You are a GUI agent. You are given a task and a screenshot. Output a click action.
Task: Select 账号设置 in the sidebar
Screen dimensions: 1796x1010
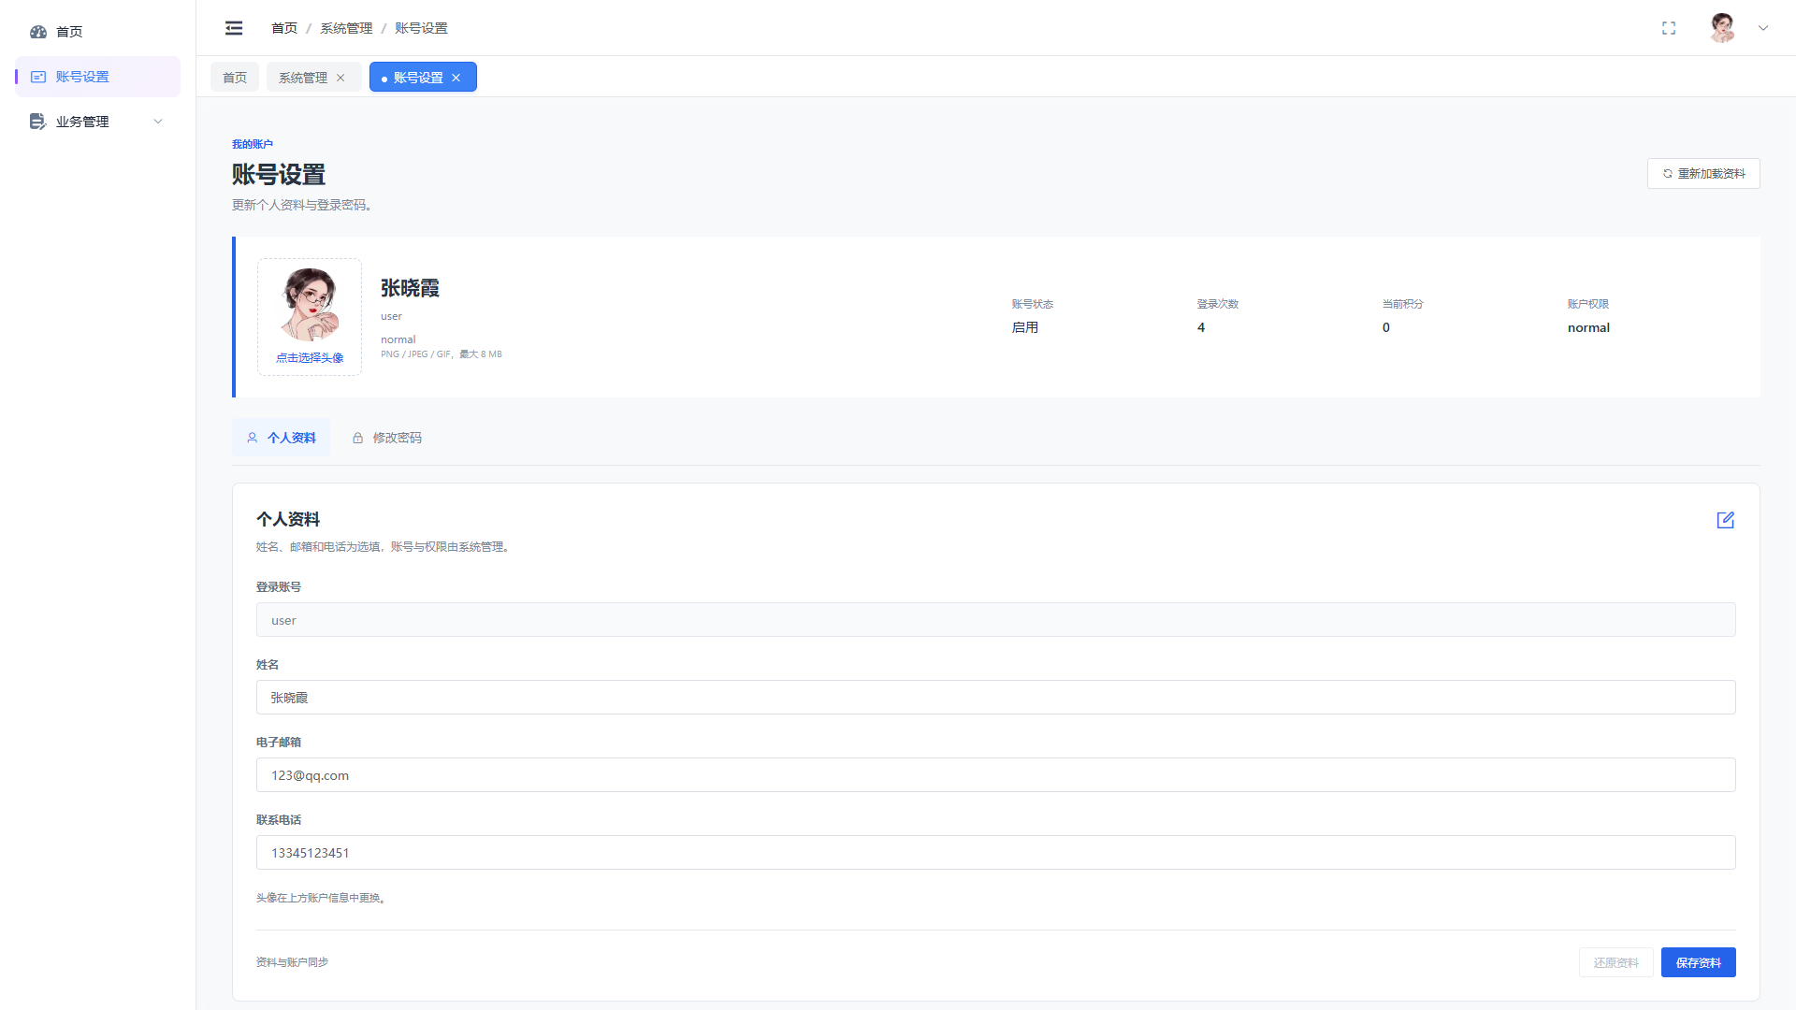click(x=97, y=77)
